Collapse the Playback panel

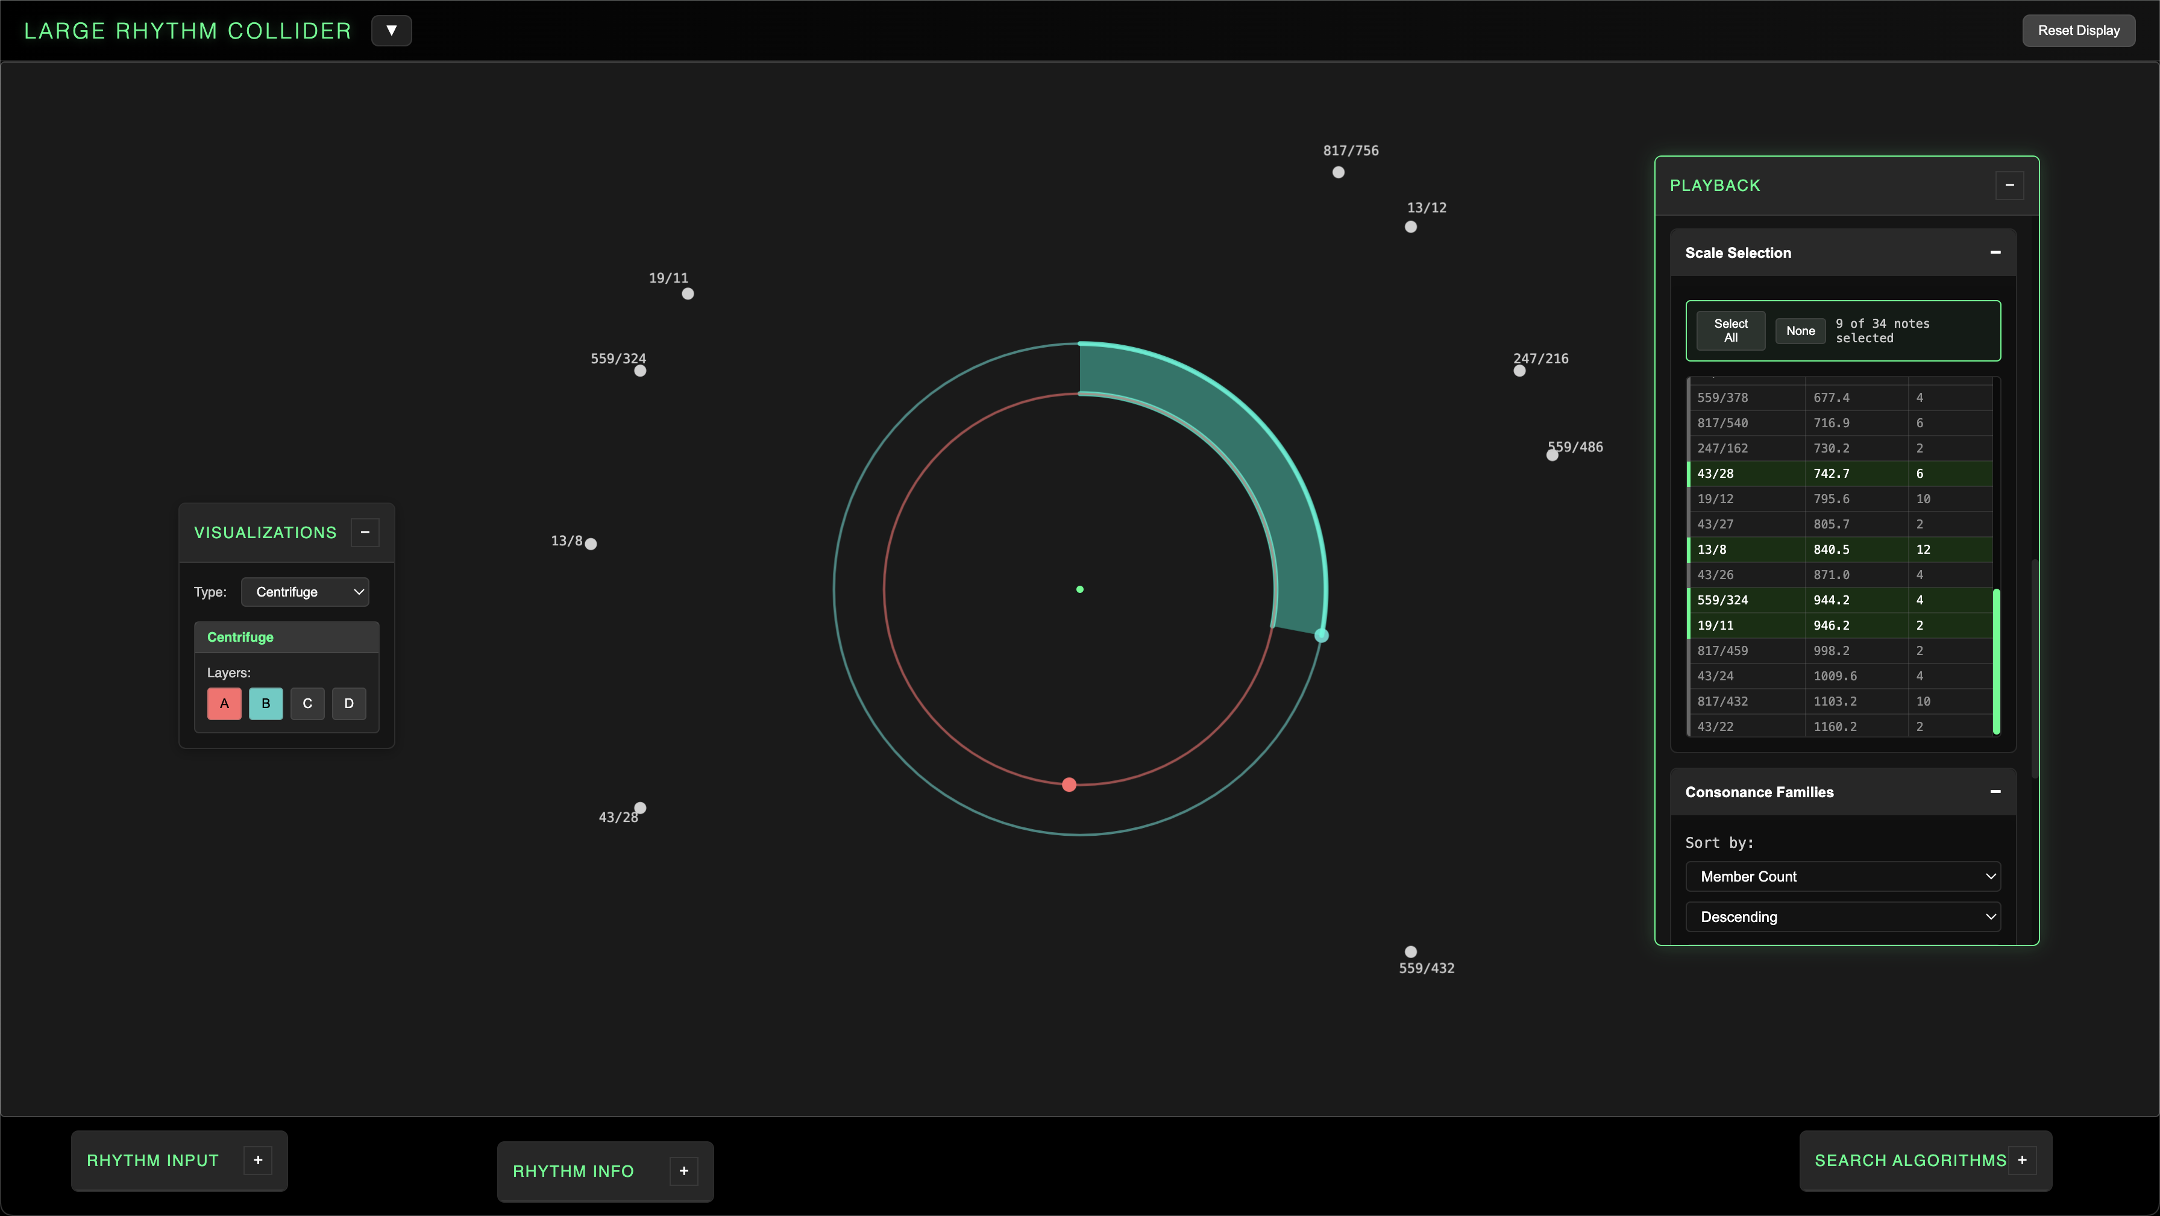[x=2009, y=184]
